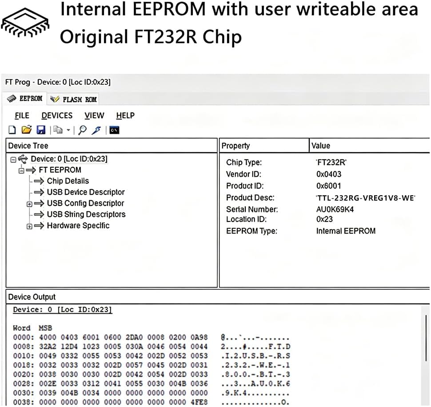The image size is (431, 407).
Task: Click the arrow icon beside USB Device Descriptor
Action: [x=39, y=192]
